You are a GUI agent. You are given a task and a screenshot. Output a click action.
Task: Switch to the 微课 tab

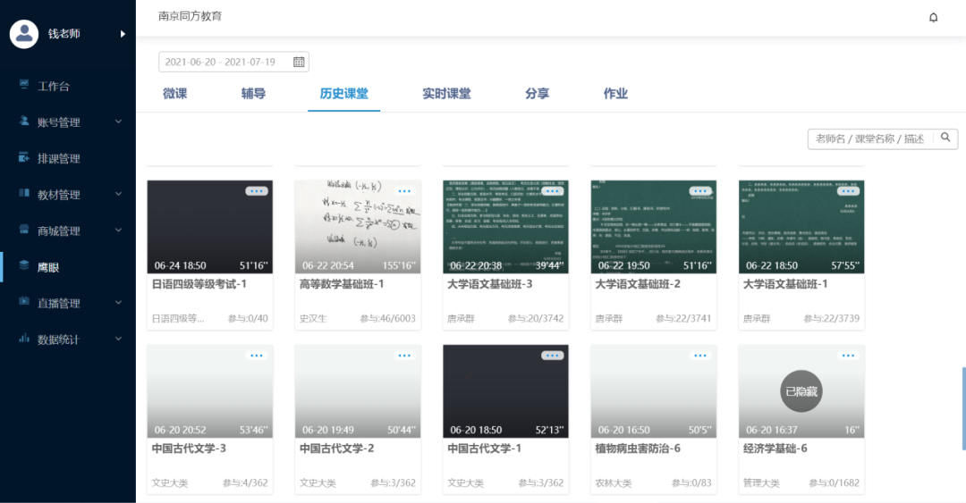(175, 94)
